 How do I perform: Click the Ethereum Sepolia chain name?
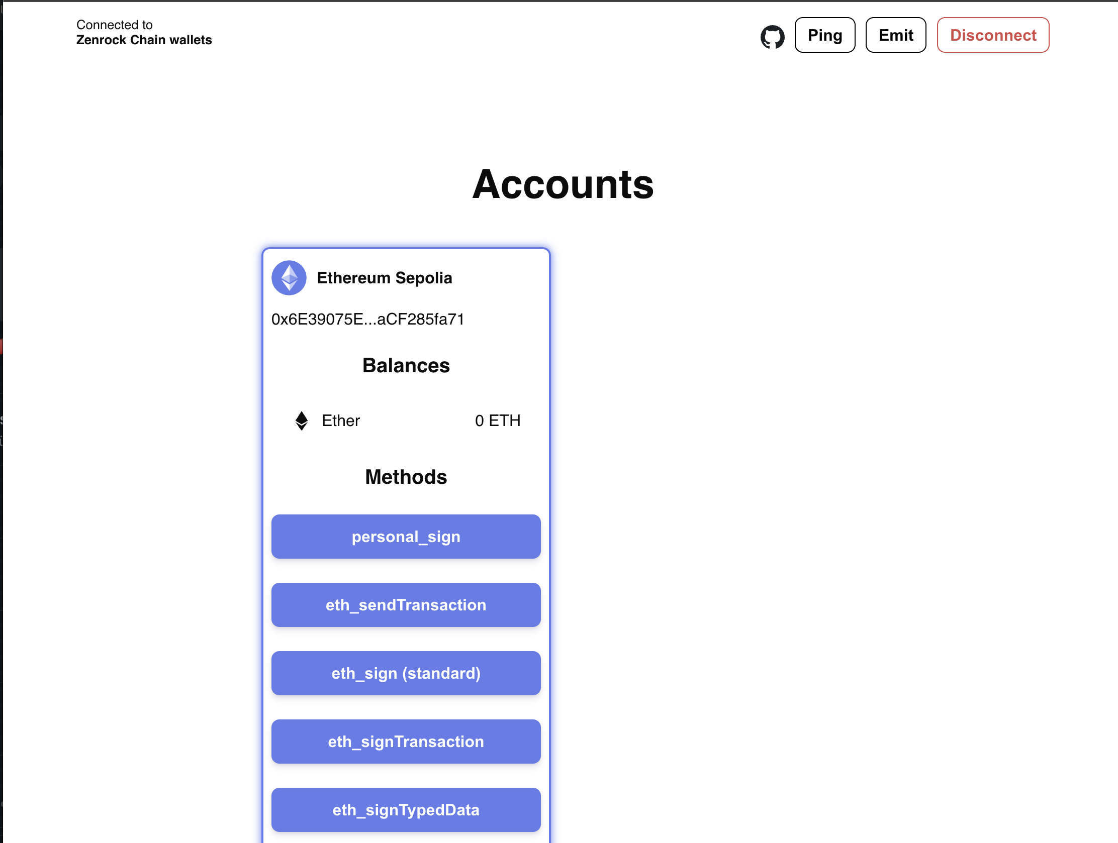coord(385,278)
